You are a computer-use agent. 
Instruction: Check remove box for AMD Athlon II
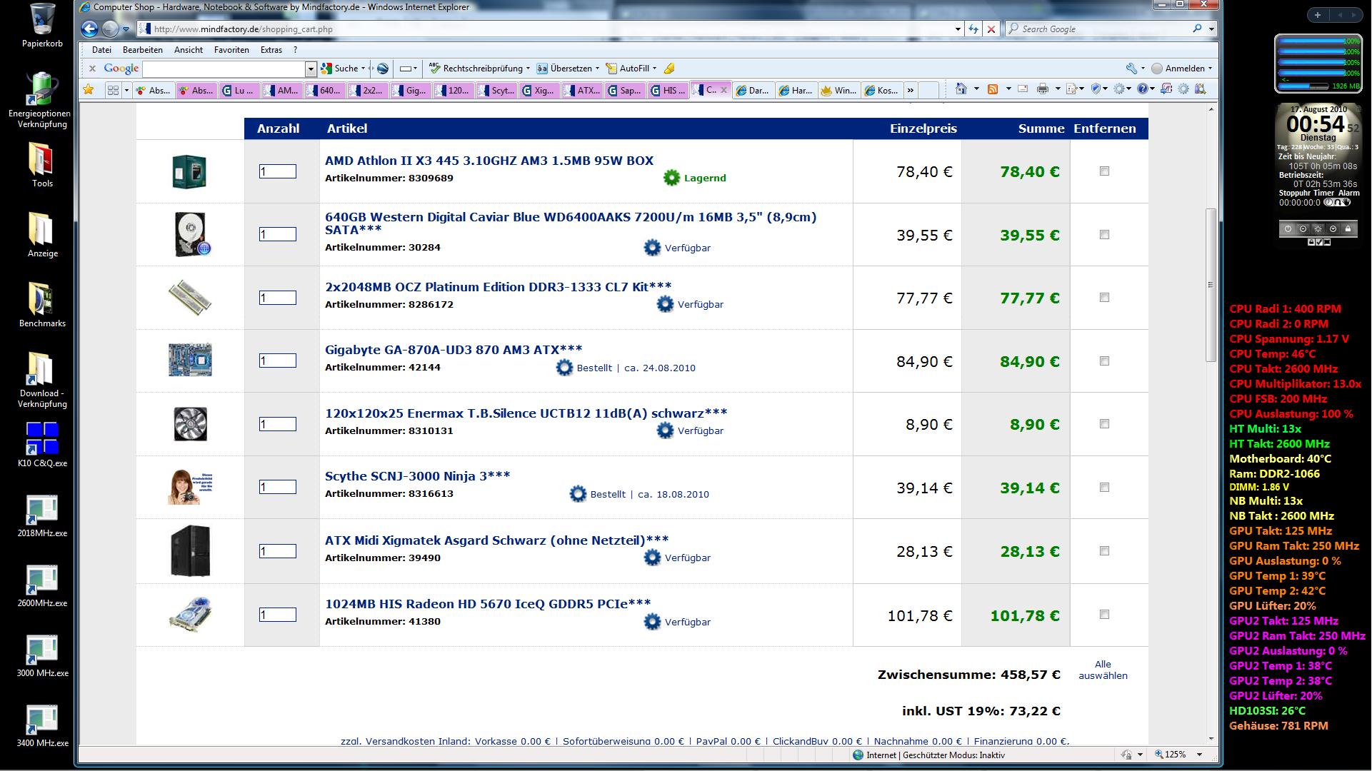(1104, 171)
